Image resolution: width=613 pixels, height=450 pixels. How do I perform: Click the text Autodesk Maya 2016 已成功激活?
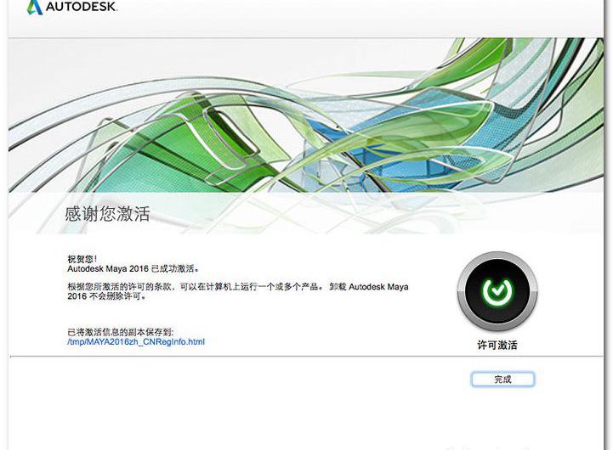pos(133,268)
